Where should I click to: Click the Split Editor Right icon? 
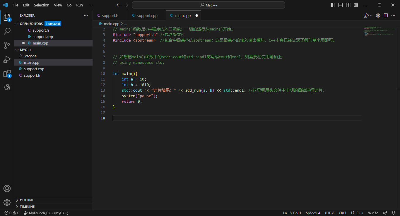[386, 16]
